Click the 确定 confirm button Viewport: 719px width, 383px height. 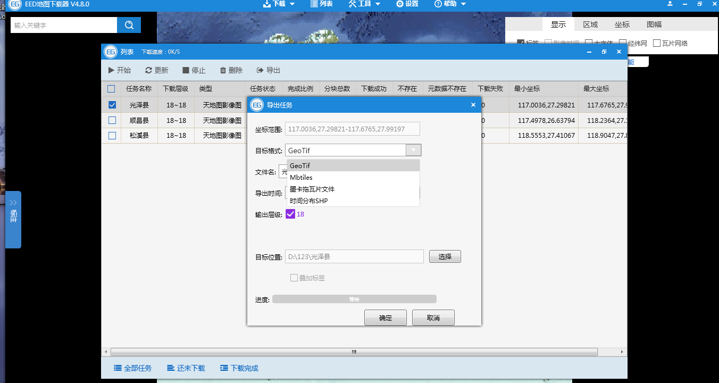tap(385, 318)
